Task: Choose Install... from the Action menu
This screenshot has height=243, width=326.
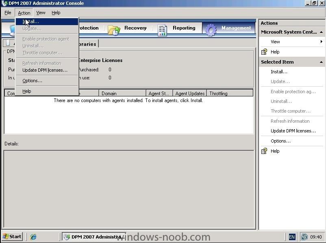Action: [47, 21]
